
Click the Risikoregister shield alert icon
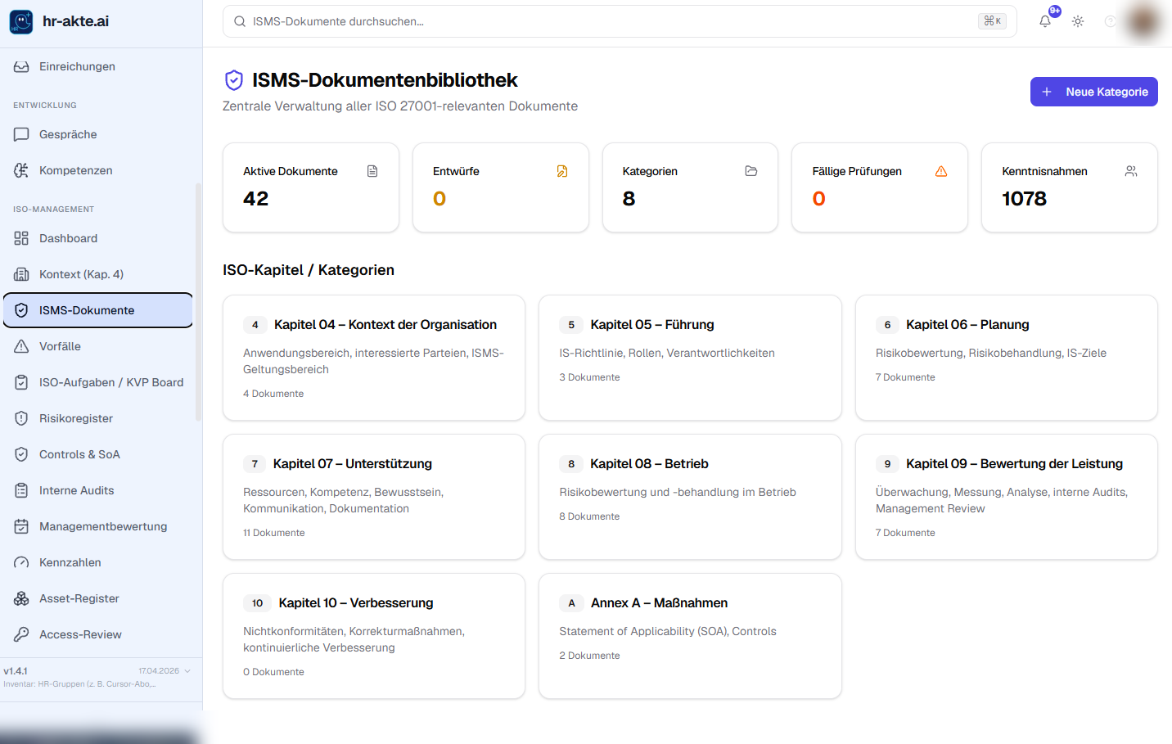(x=21, y=418)
